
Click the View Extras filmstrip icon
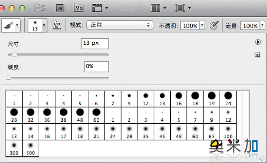point(97,8)
